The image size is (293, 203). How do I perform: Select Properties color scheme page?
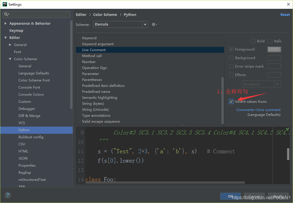(27, 166)
